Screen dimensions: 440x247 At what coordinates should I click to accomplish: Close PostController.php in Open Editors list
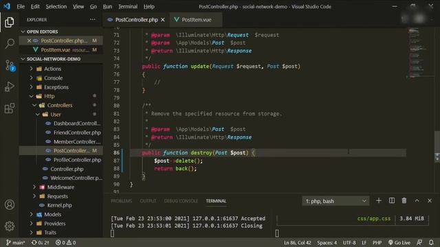pyautogui.click(x=29, y=40)
